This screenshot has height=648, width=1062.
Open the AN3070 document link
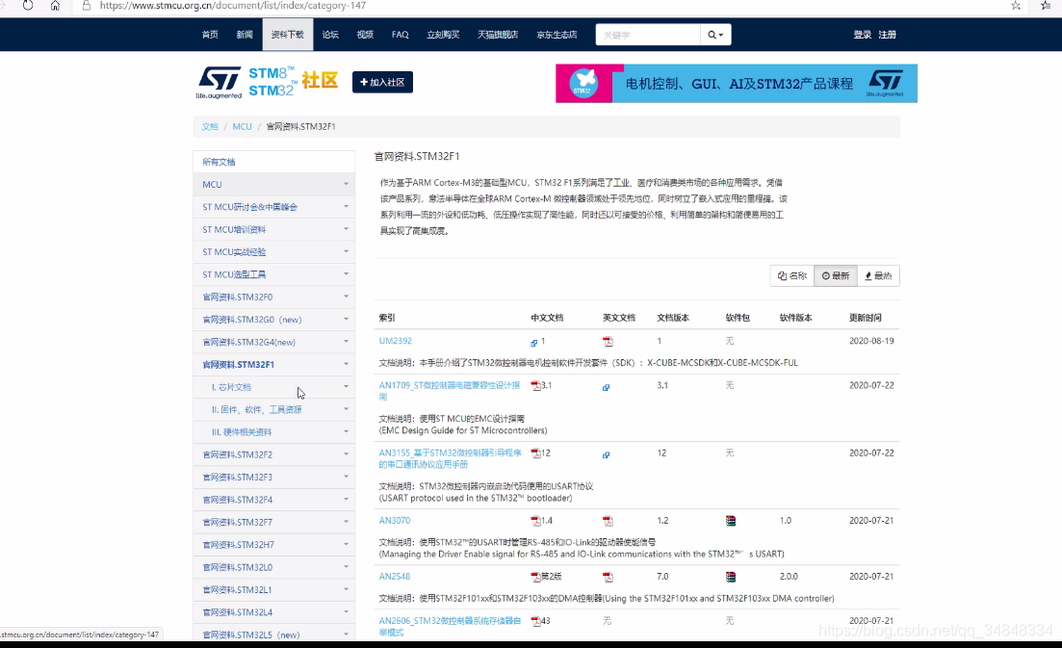[x=395, y=521]
